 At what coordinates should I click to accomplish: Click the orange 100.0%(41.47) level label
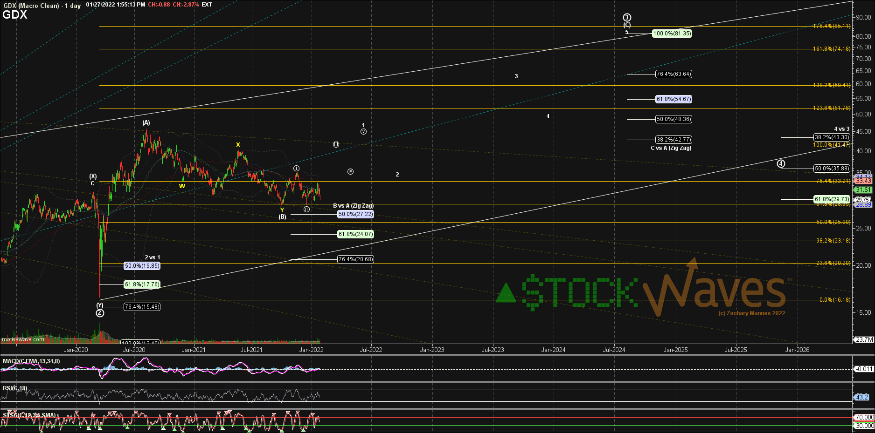[x=832, y=145]
